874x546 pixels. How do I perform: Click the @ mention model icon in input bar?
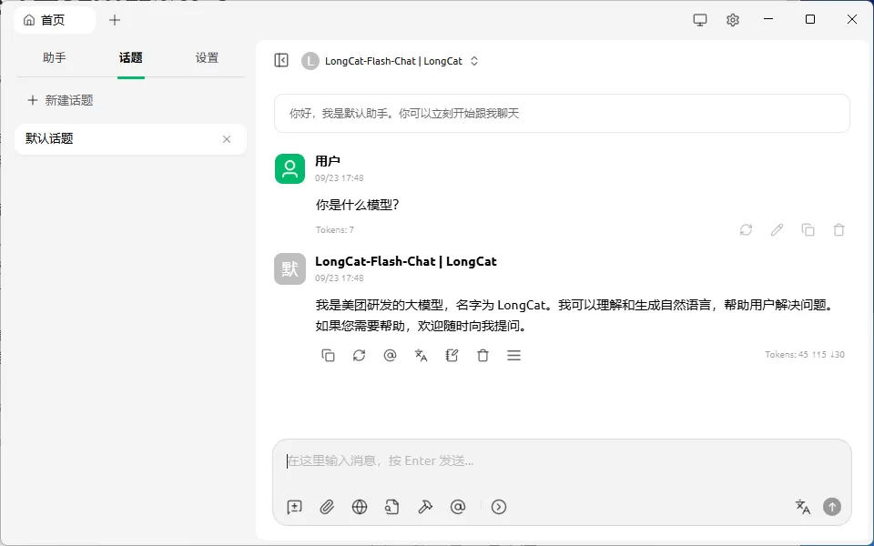(x=458, y=507)
